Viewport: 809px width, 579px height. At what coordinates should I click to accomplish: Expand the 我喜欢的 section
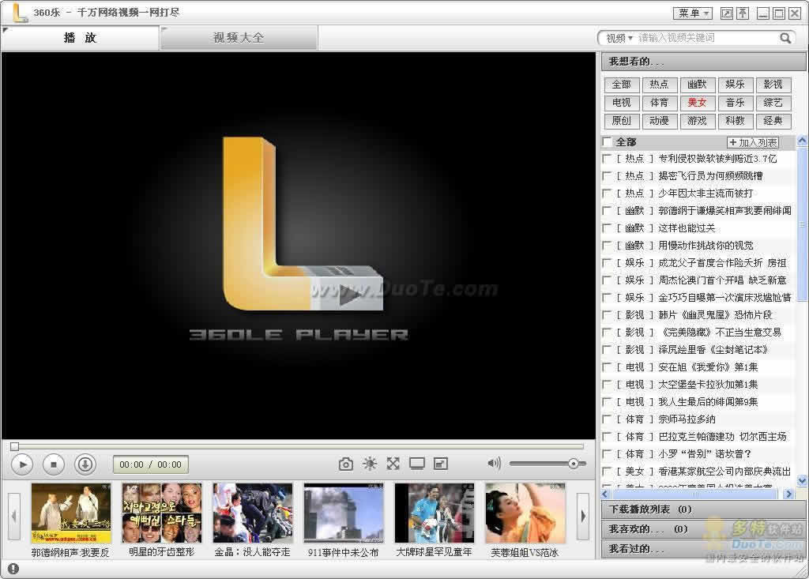tap(703, 529)
